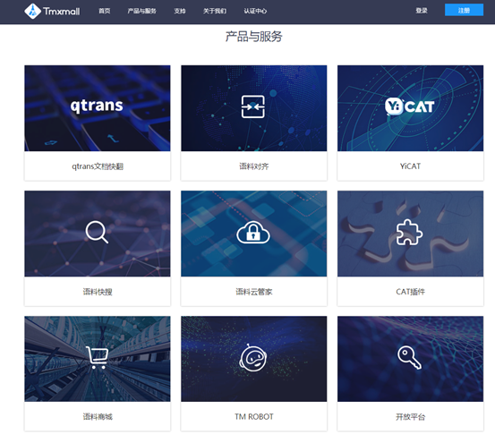Open the 关于我们 navigation item
Screen dimensions: 495x443
click(215, 11)
